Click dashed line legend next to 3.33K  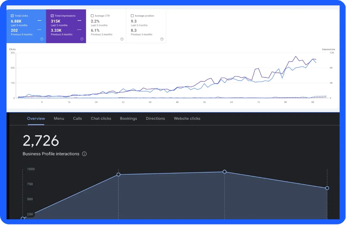[x=79, y=30]
